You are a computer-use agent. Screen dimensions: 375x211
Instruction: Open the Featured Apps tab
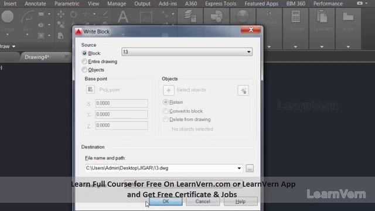point(261,4)
